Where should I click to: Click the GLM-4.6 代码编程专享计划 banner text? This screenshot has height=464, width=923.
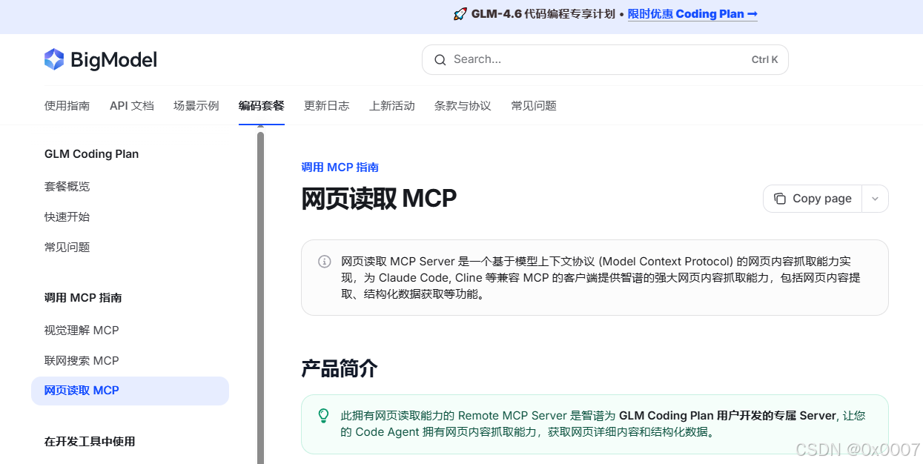point(543,14)
